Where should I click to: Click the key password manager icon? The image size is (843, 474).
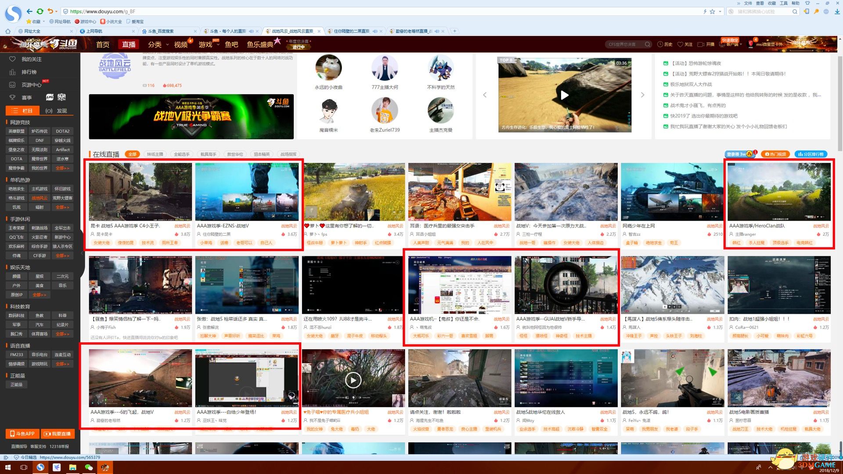tap(816, 11)
